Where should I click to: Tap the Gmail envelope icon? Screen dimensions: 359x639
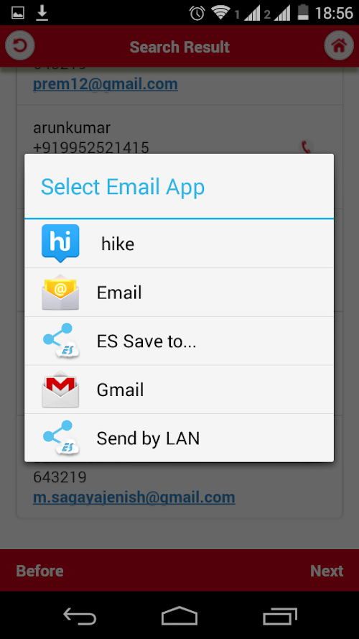click(x=60, y=390)
